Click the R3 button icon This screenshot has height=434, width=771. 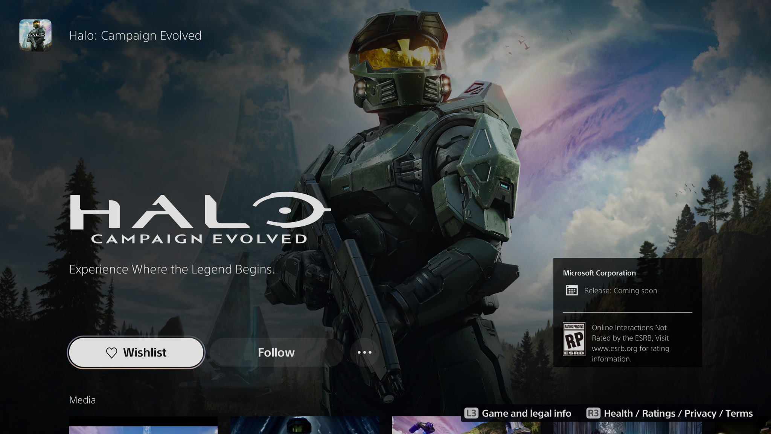coord(593,413)
